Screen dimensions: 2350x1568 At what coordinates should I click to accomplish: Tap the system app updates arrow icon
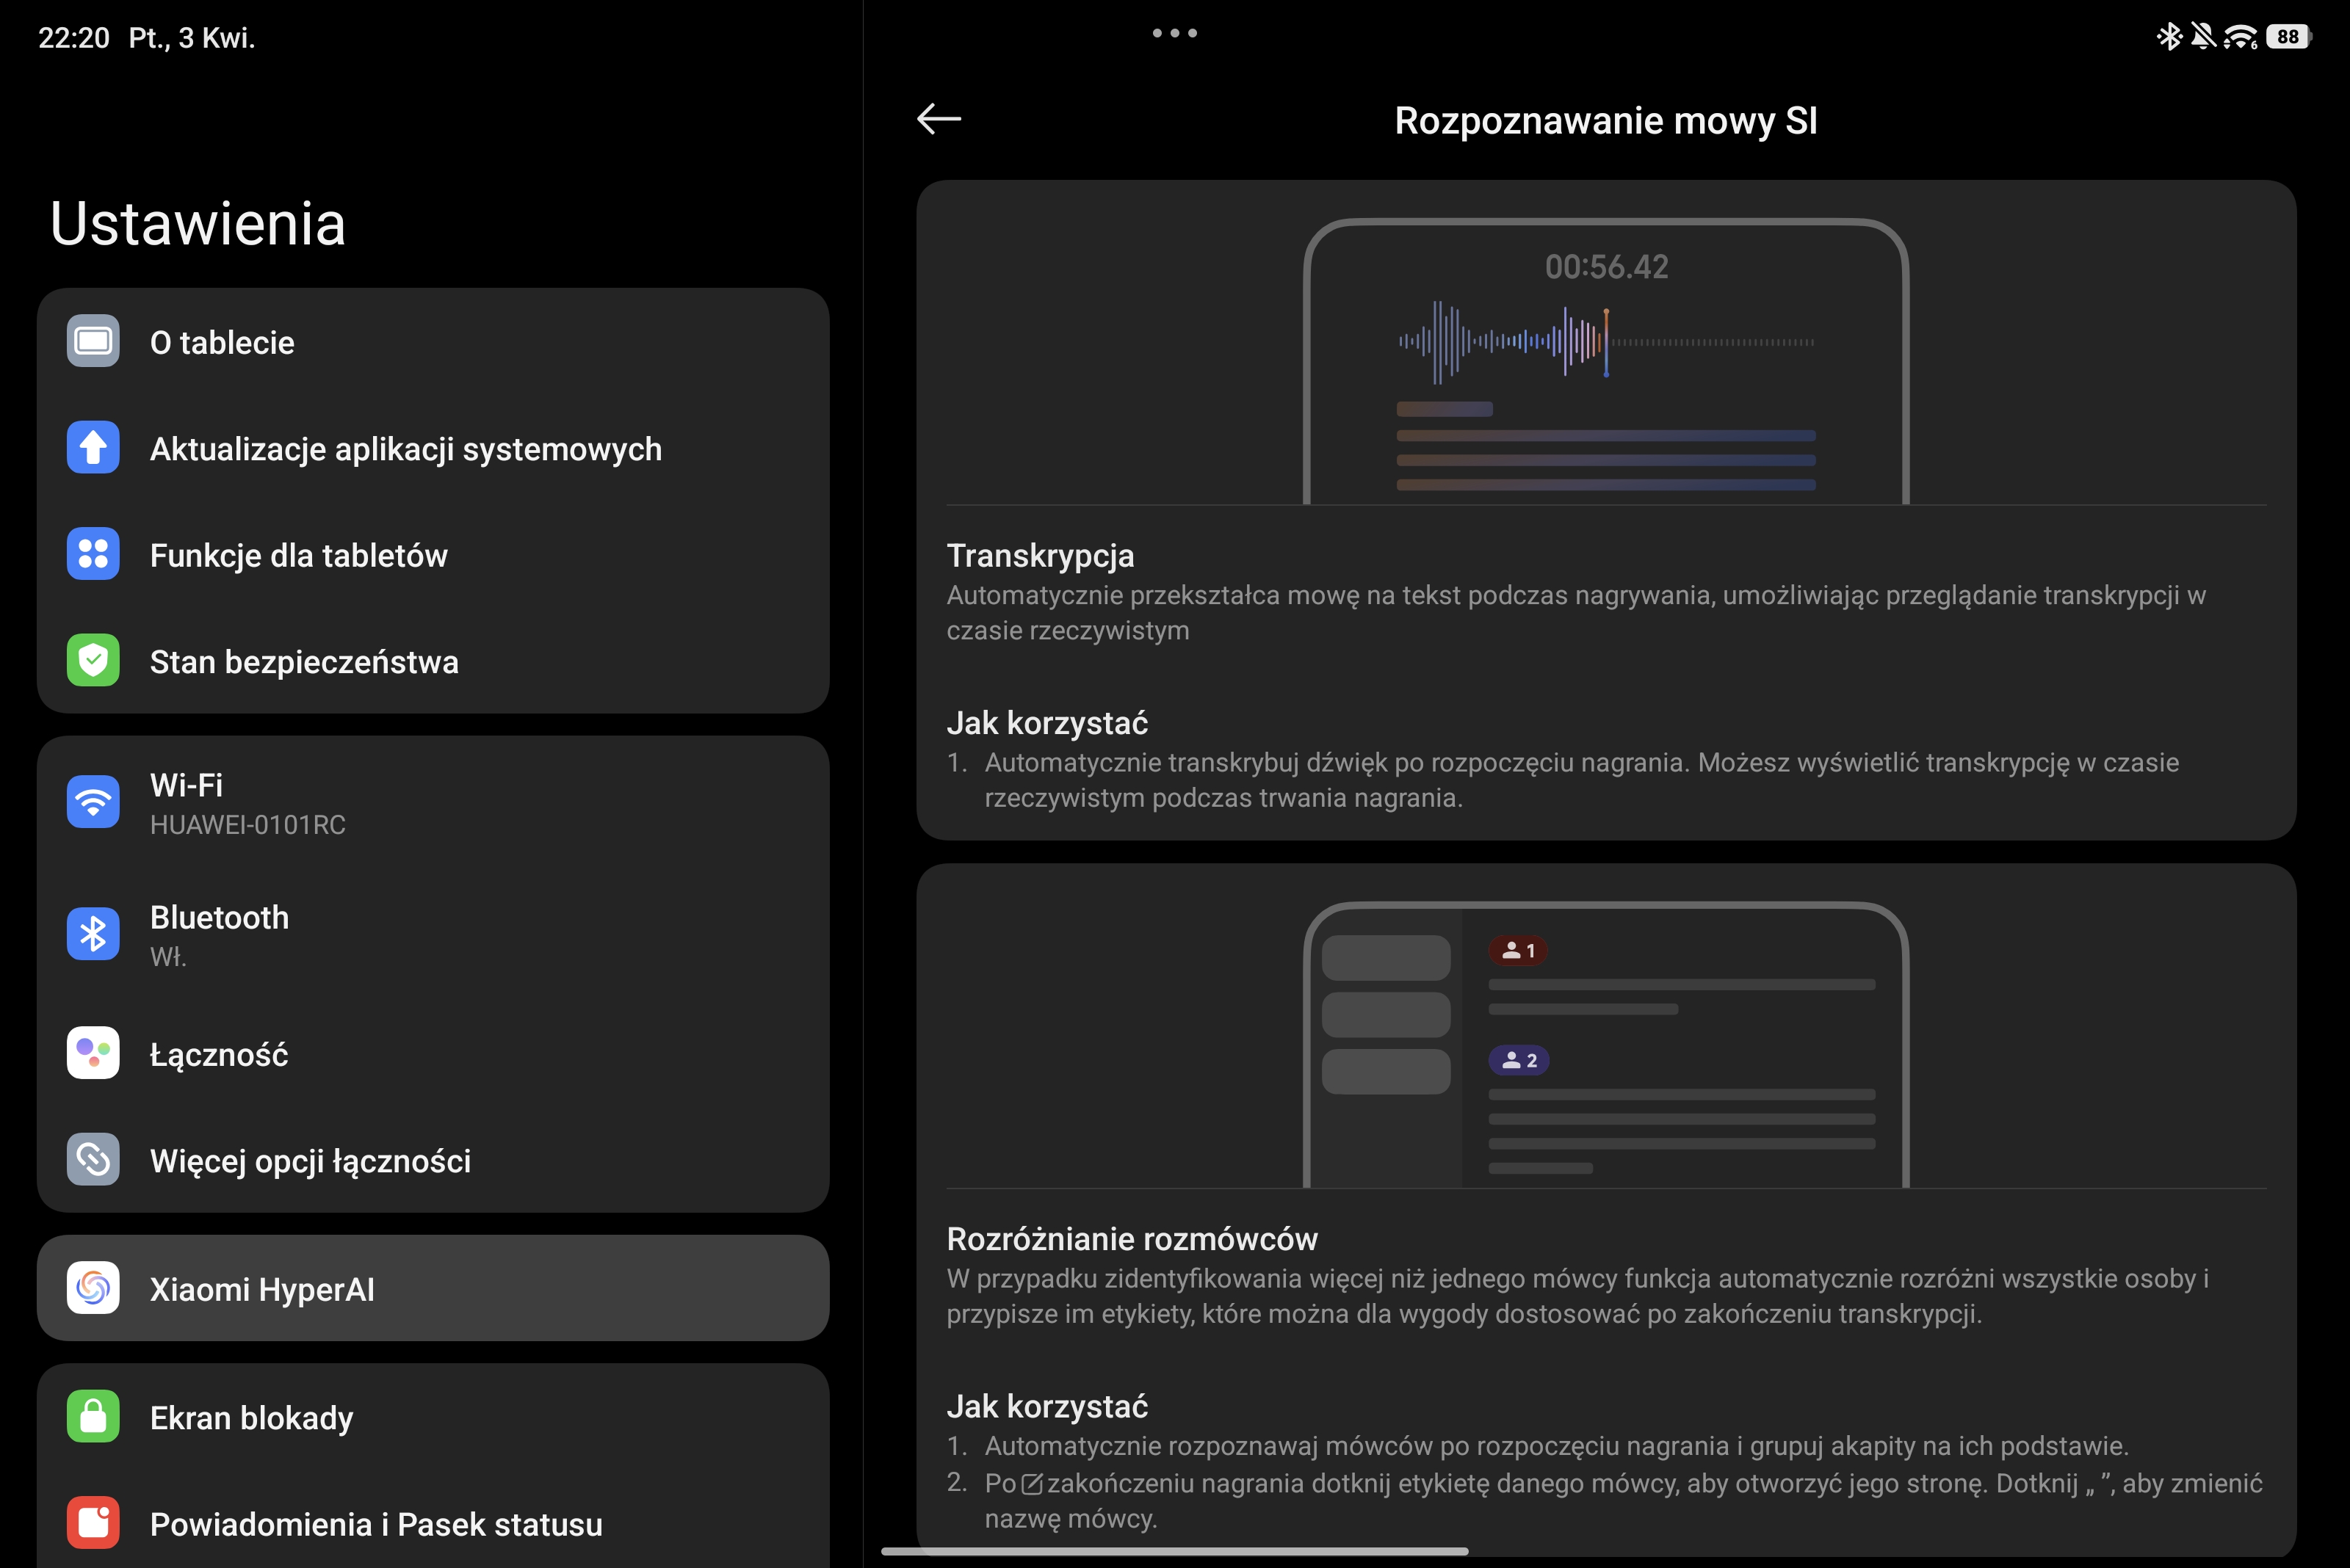pos(93,448)
